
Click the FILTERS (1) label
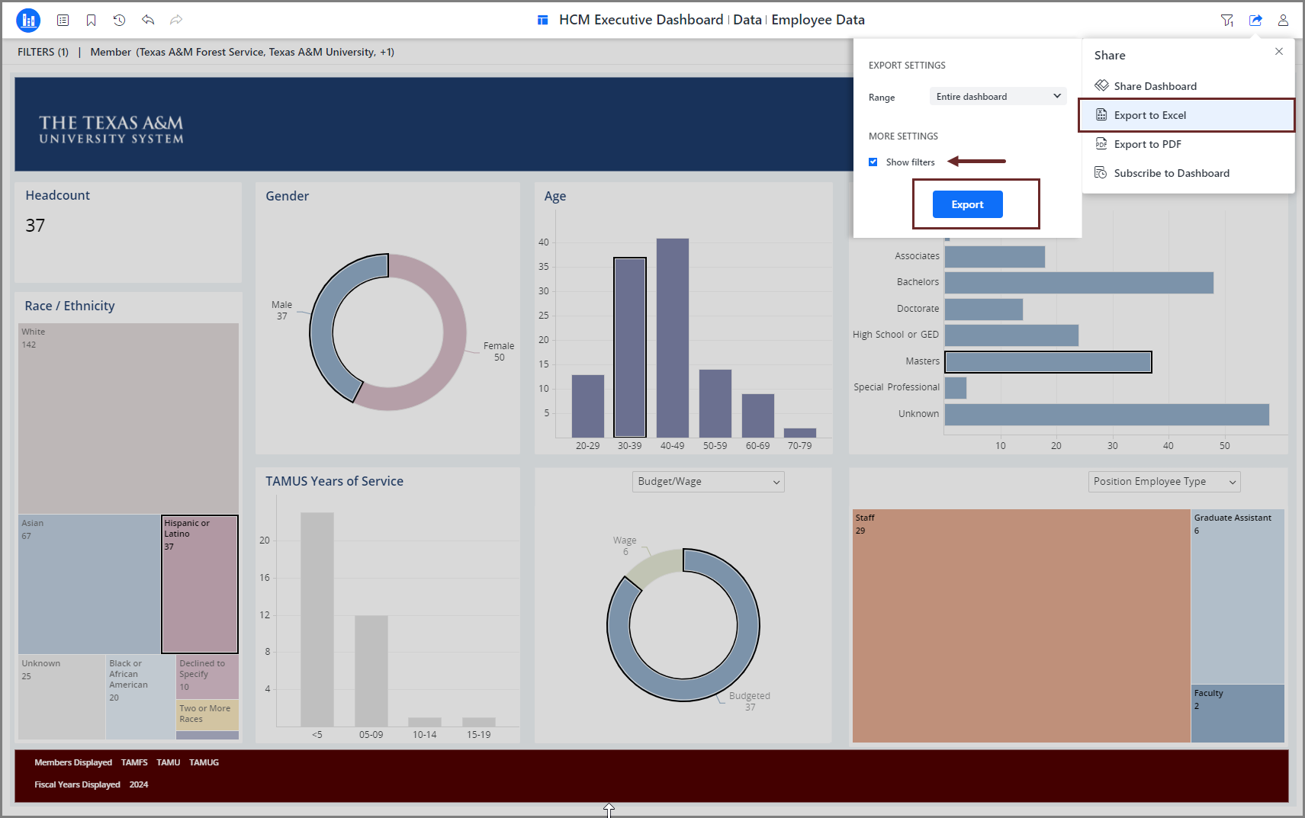click(x=43, y=52)
